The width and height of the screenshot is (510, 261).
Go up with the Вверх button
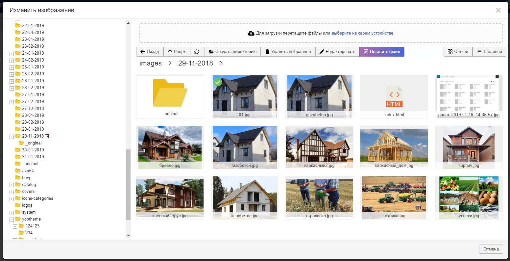tap(177, 52)
